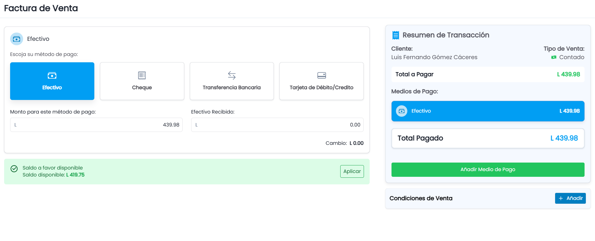
Task: Select Transferencia Bancaria payment option
Action: pyautogui.click(x=232, y=81)
